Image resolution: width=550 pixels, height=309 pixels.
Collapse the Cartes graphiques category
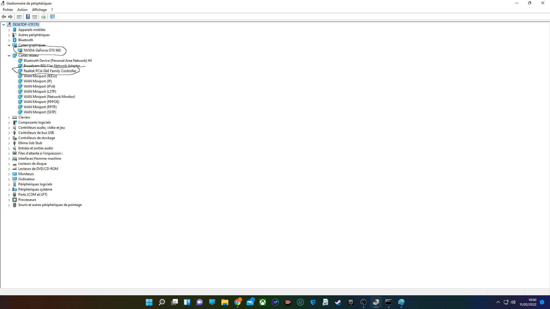9,45
